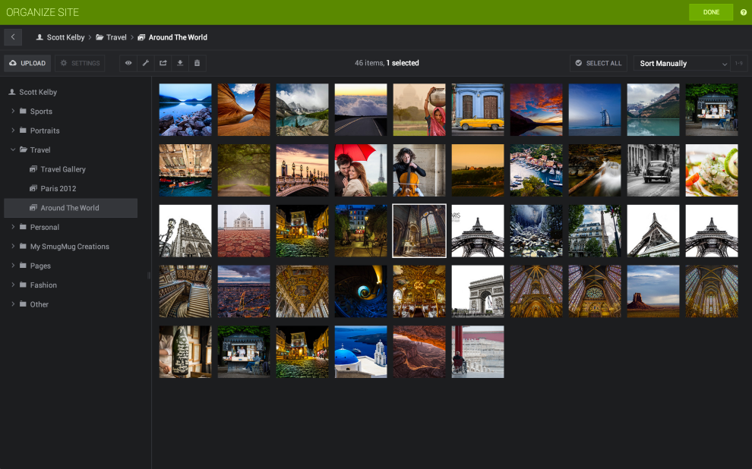752x469 pixels.
Task: Select the Paris 2012 gallery in the sidebar
Action: 59,188
